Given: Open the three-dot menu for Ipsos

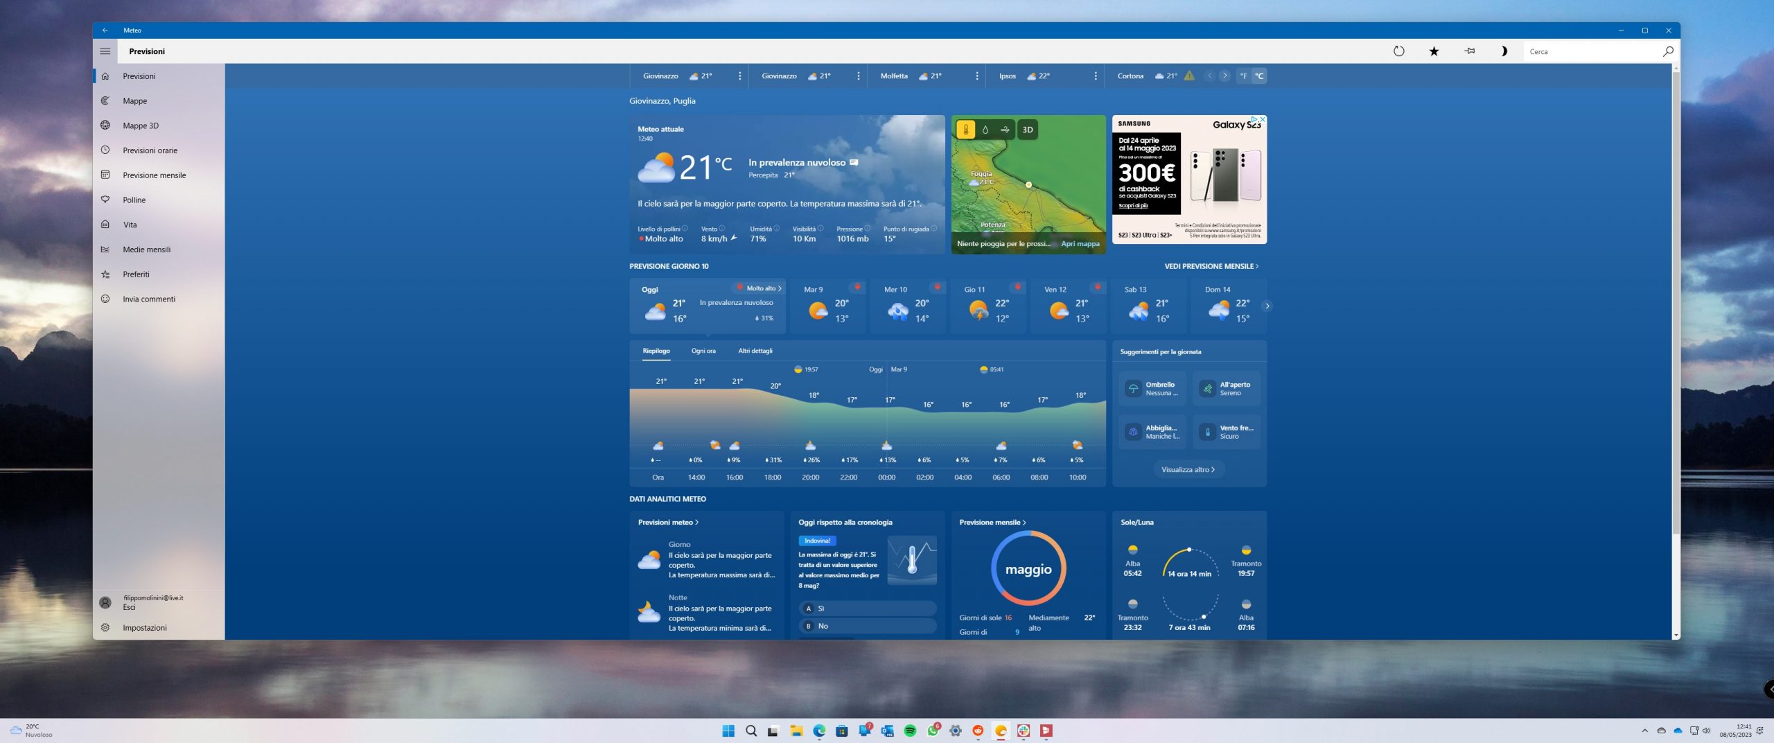Looking at the screenshot, I should pos(1096,76).
